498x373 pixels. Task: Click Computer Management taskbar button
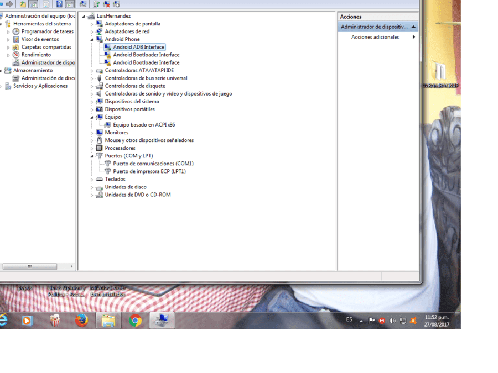[x=162, y=321]
